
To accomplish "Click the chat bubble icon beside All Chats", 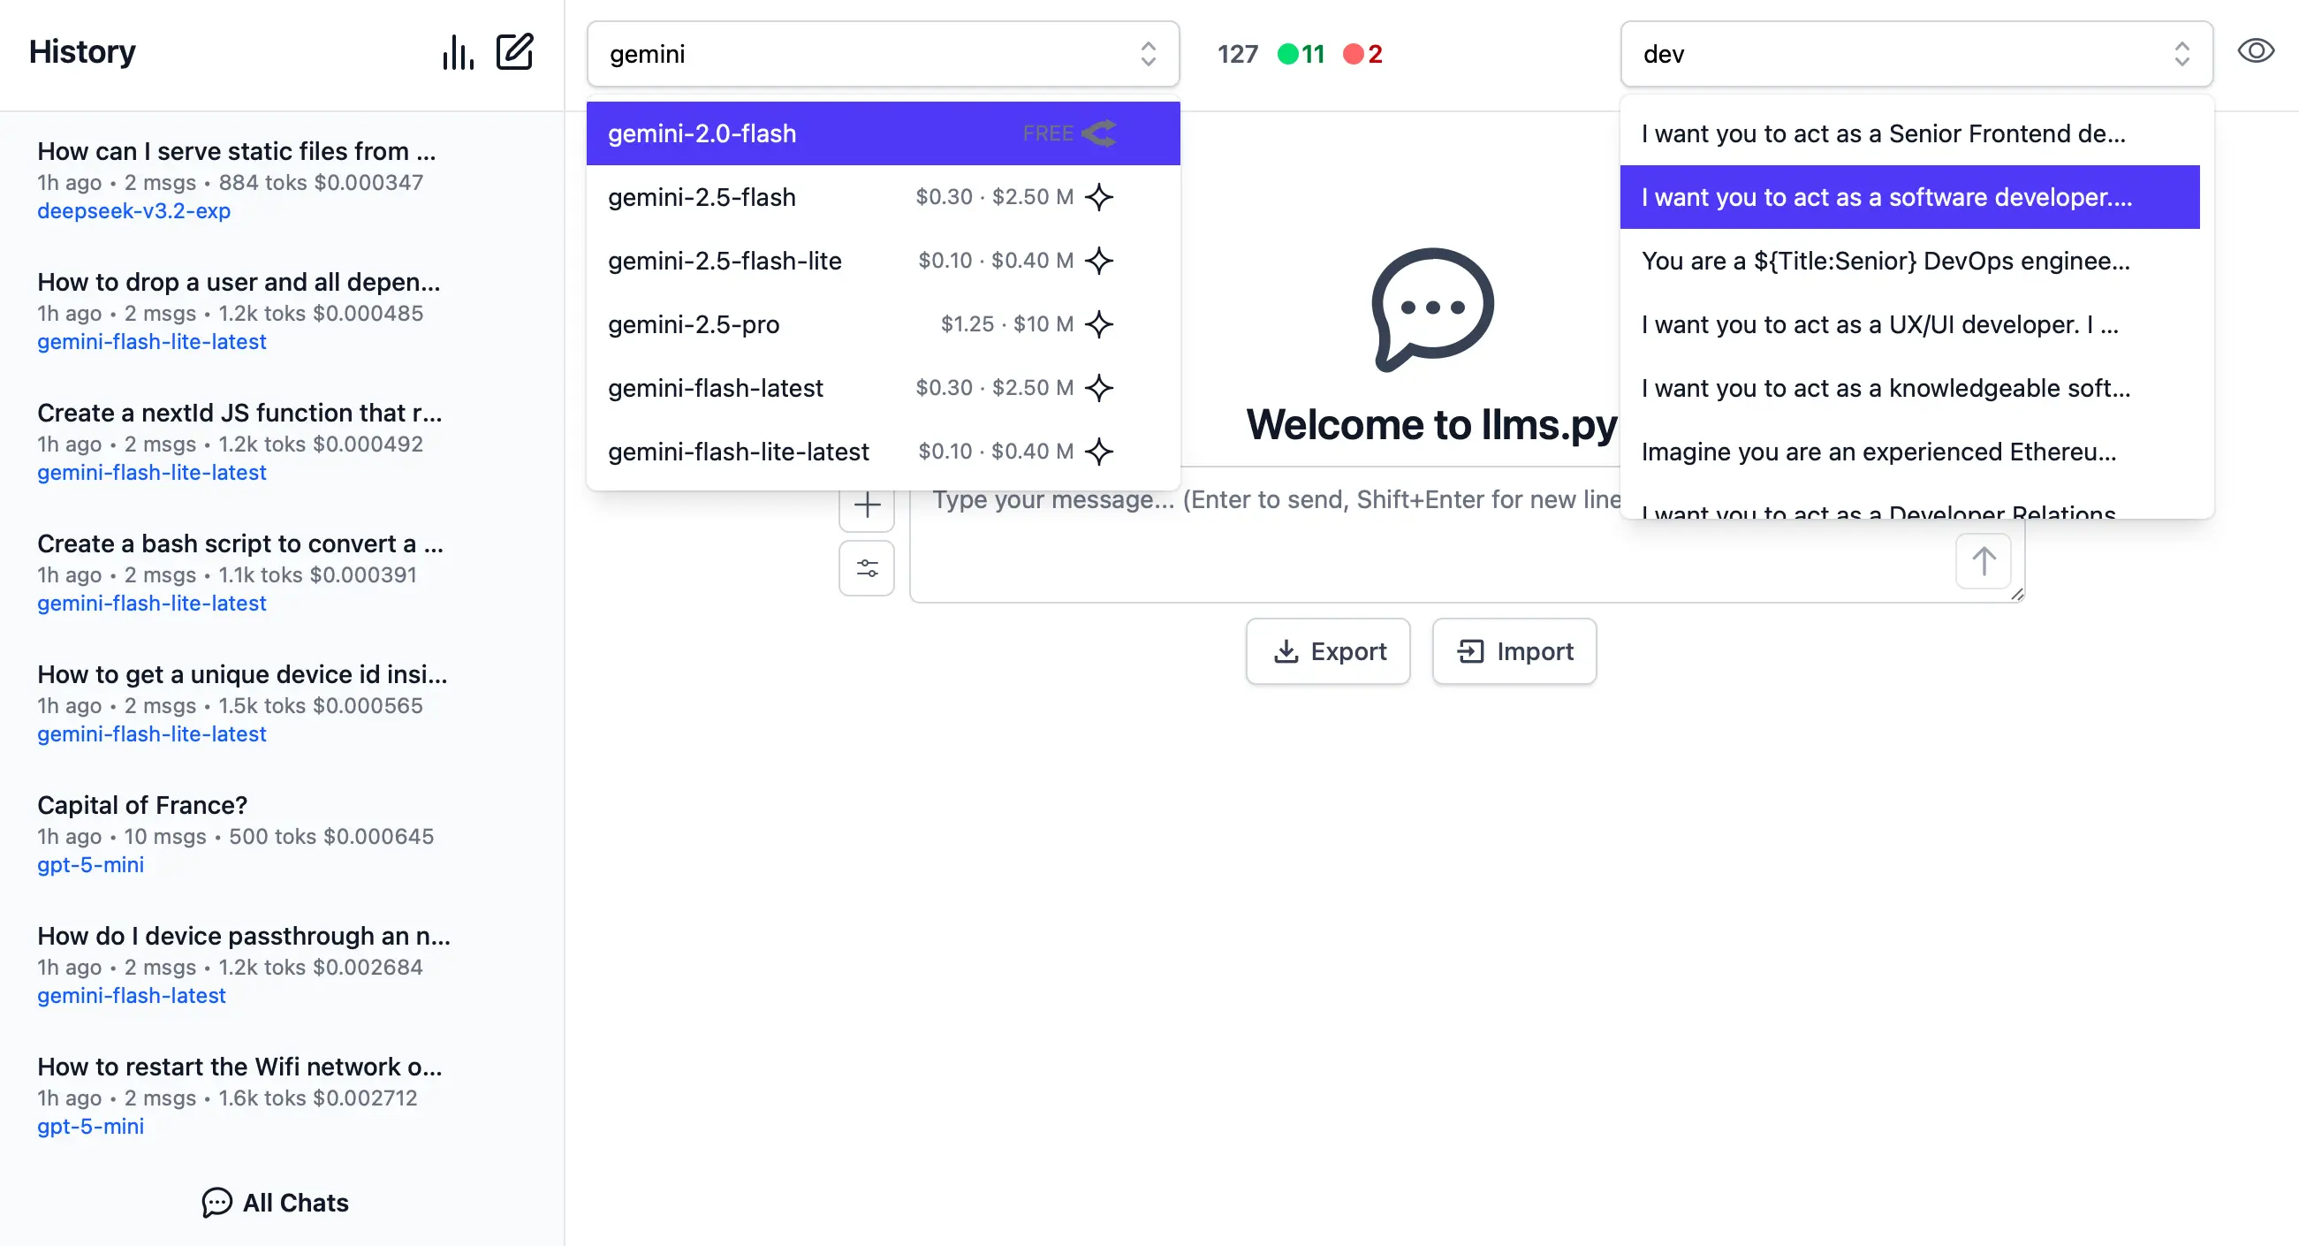I will [216, 1203].
